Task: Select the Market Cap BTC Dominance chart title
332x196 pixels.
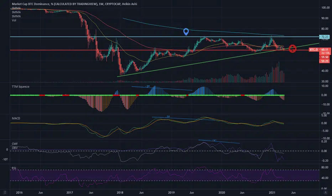Action: point(74,4)
